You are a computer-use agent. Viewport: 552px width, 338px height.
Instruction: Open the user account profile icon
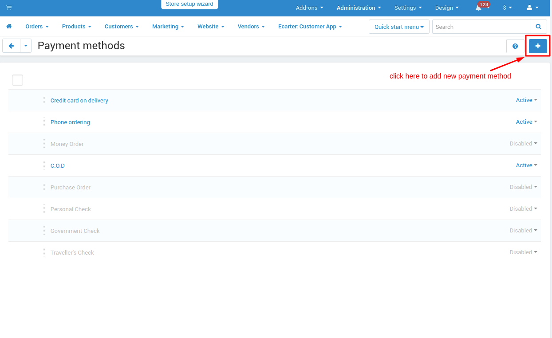[x=532, y=8]
